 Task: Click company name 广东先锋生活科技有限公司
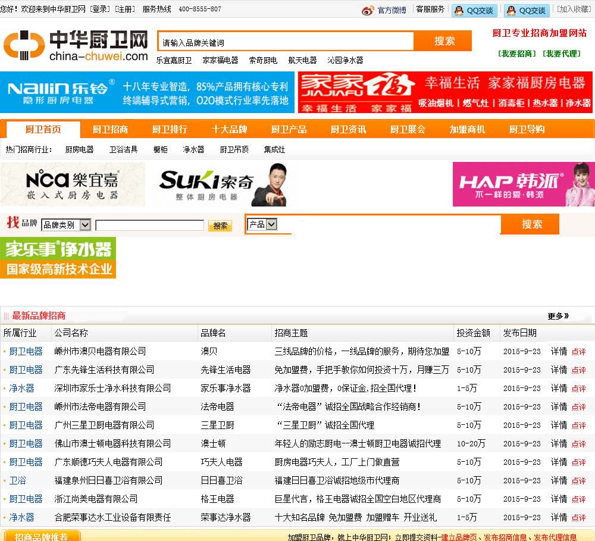104,370
